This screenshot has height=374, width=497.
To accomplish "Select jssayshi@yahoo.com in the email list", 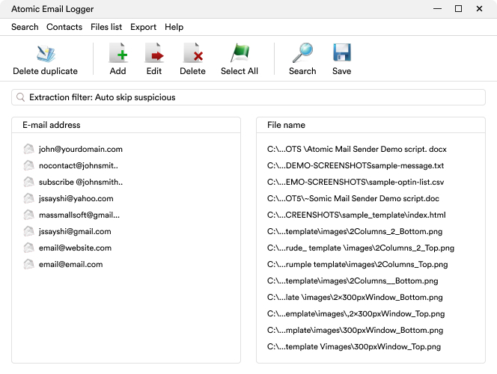I will click(x=76, y=198).
